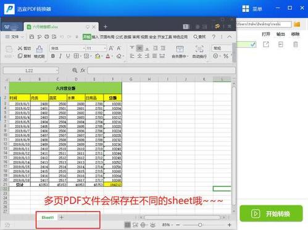Viewport: 308px width, 230px height.
Task: Switch to the 页面布局 ribbon tab
Action: tap(107, 37)
